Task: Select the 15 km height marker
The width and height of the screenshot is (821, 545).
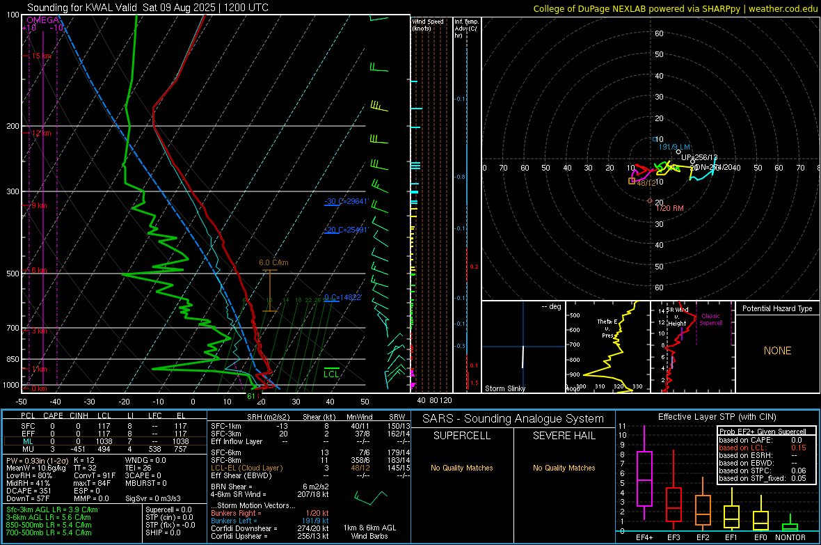Action: click(x=40, y=56)
